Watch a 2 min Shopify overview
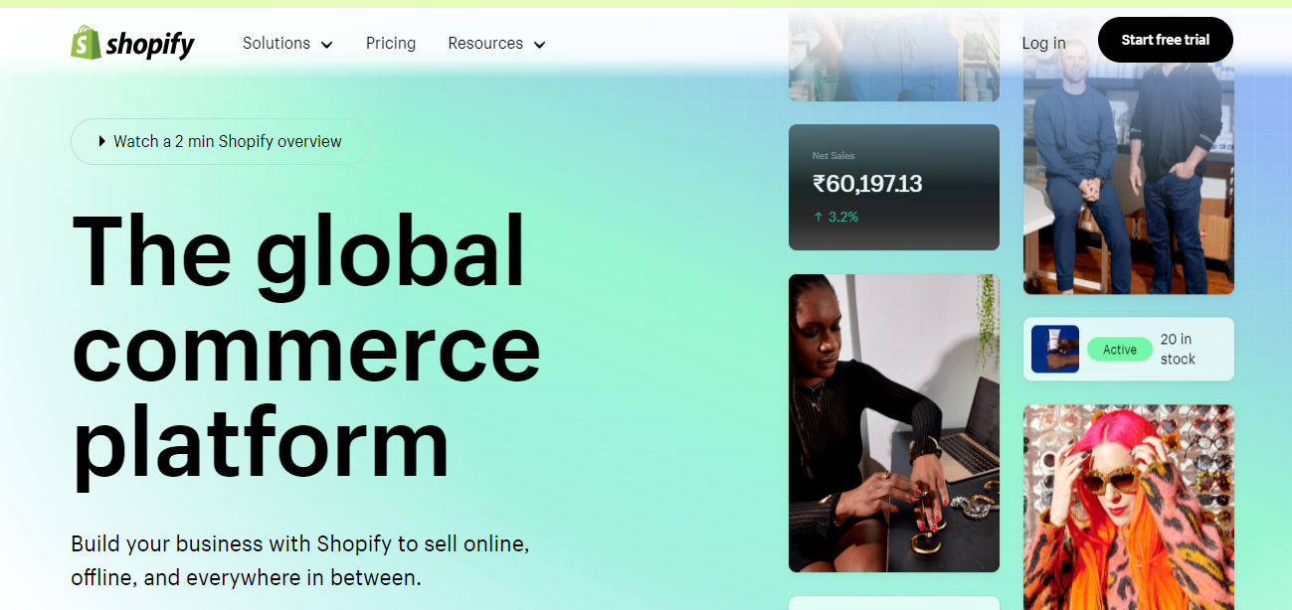 tap(221, 141)
